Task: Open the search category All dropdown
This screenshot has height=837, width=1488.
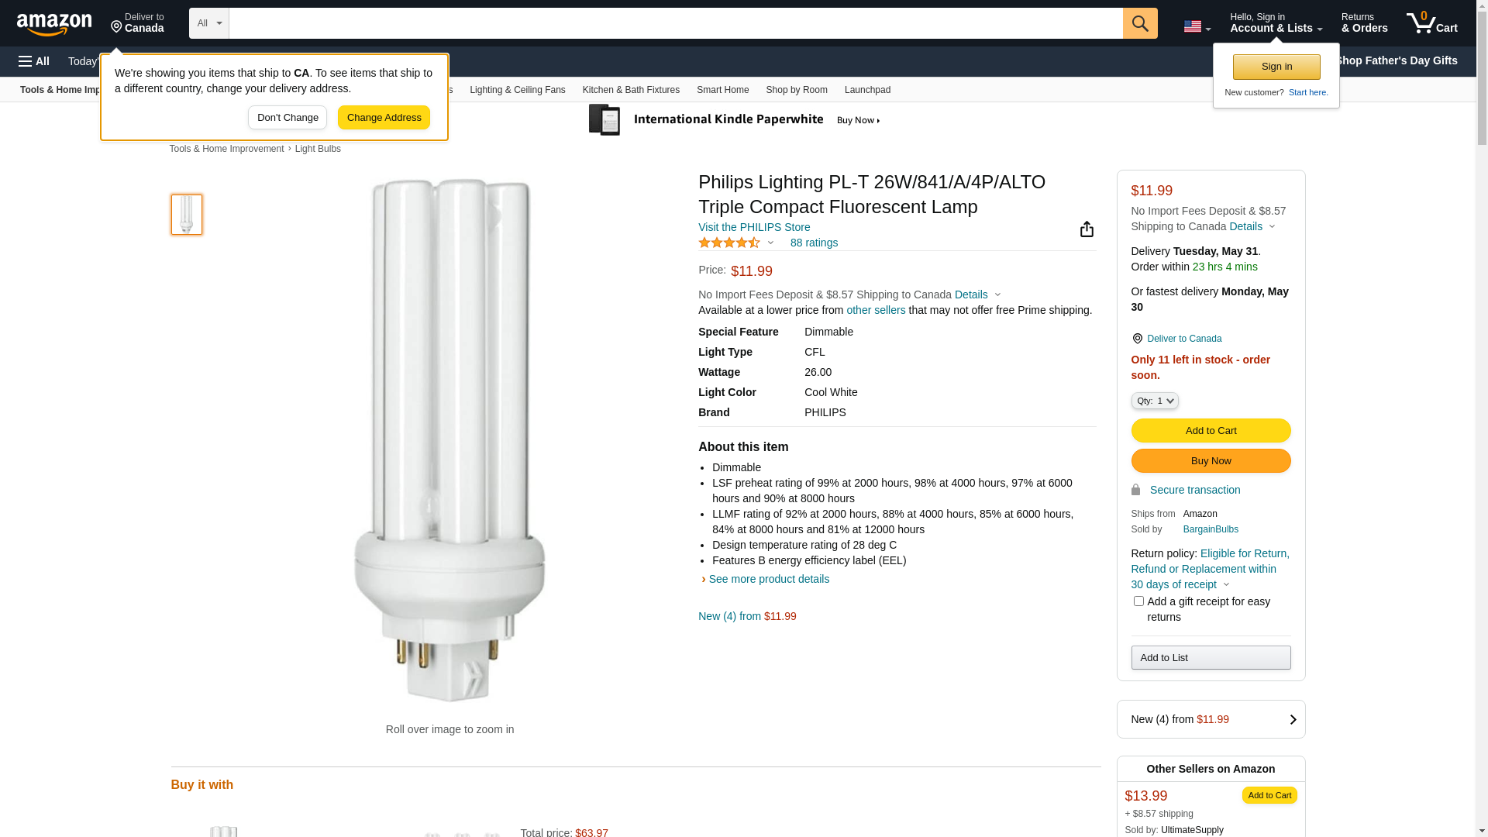Action: coord(209,23)
